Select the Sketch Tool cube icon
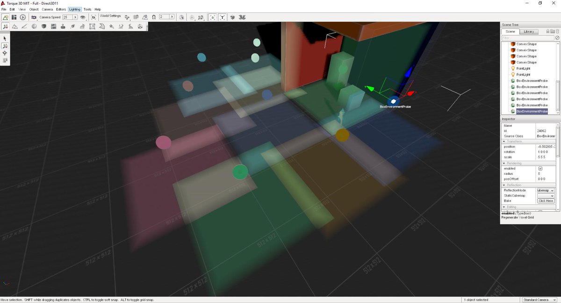561x303 pixels. (x=44, y=26)
